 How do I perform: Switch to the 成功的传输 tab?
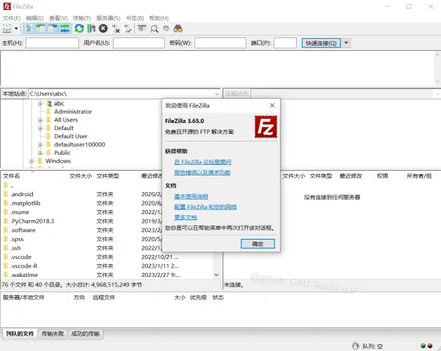86,334
